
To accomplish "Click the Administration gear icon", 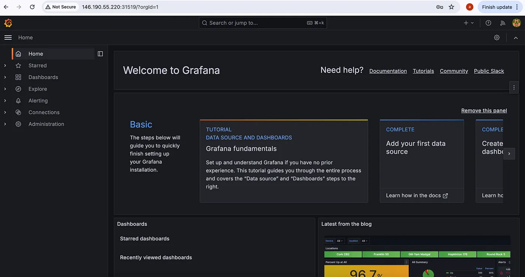I will pyautogui.click(x=18, y=124).
